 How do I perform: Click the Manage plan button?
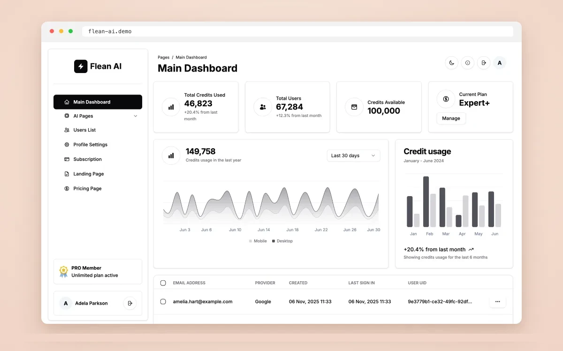(451, 118)
